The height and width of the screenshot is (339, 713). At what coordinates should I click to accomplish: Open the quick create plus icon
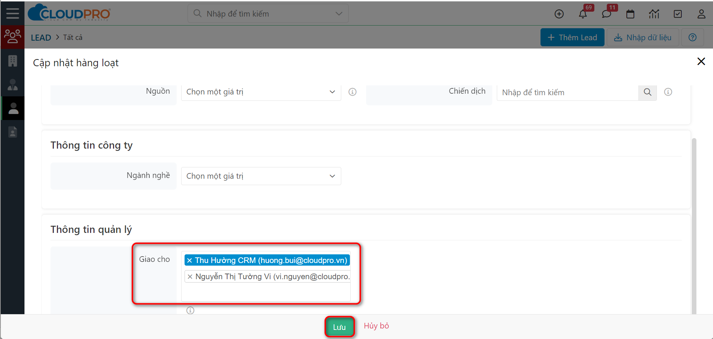pos(559,14)
